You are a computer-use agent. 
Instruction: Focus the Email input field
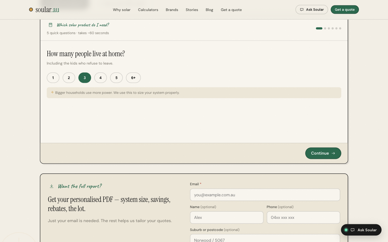tap(265, 195)
